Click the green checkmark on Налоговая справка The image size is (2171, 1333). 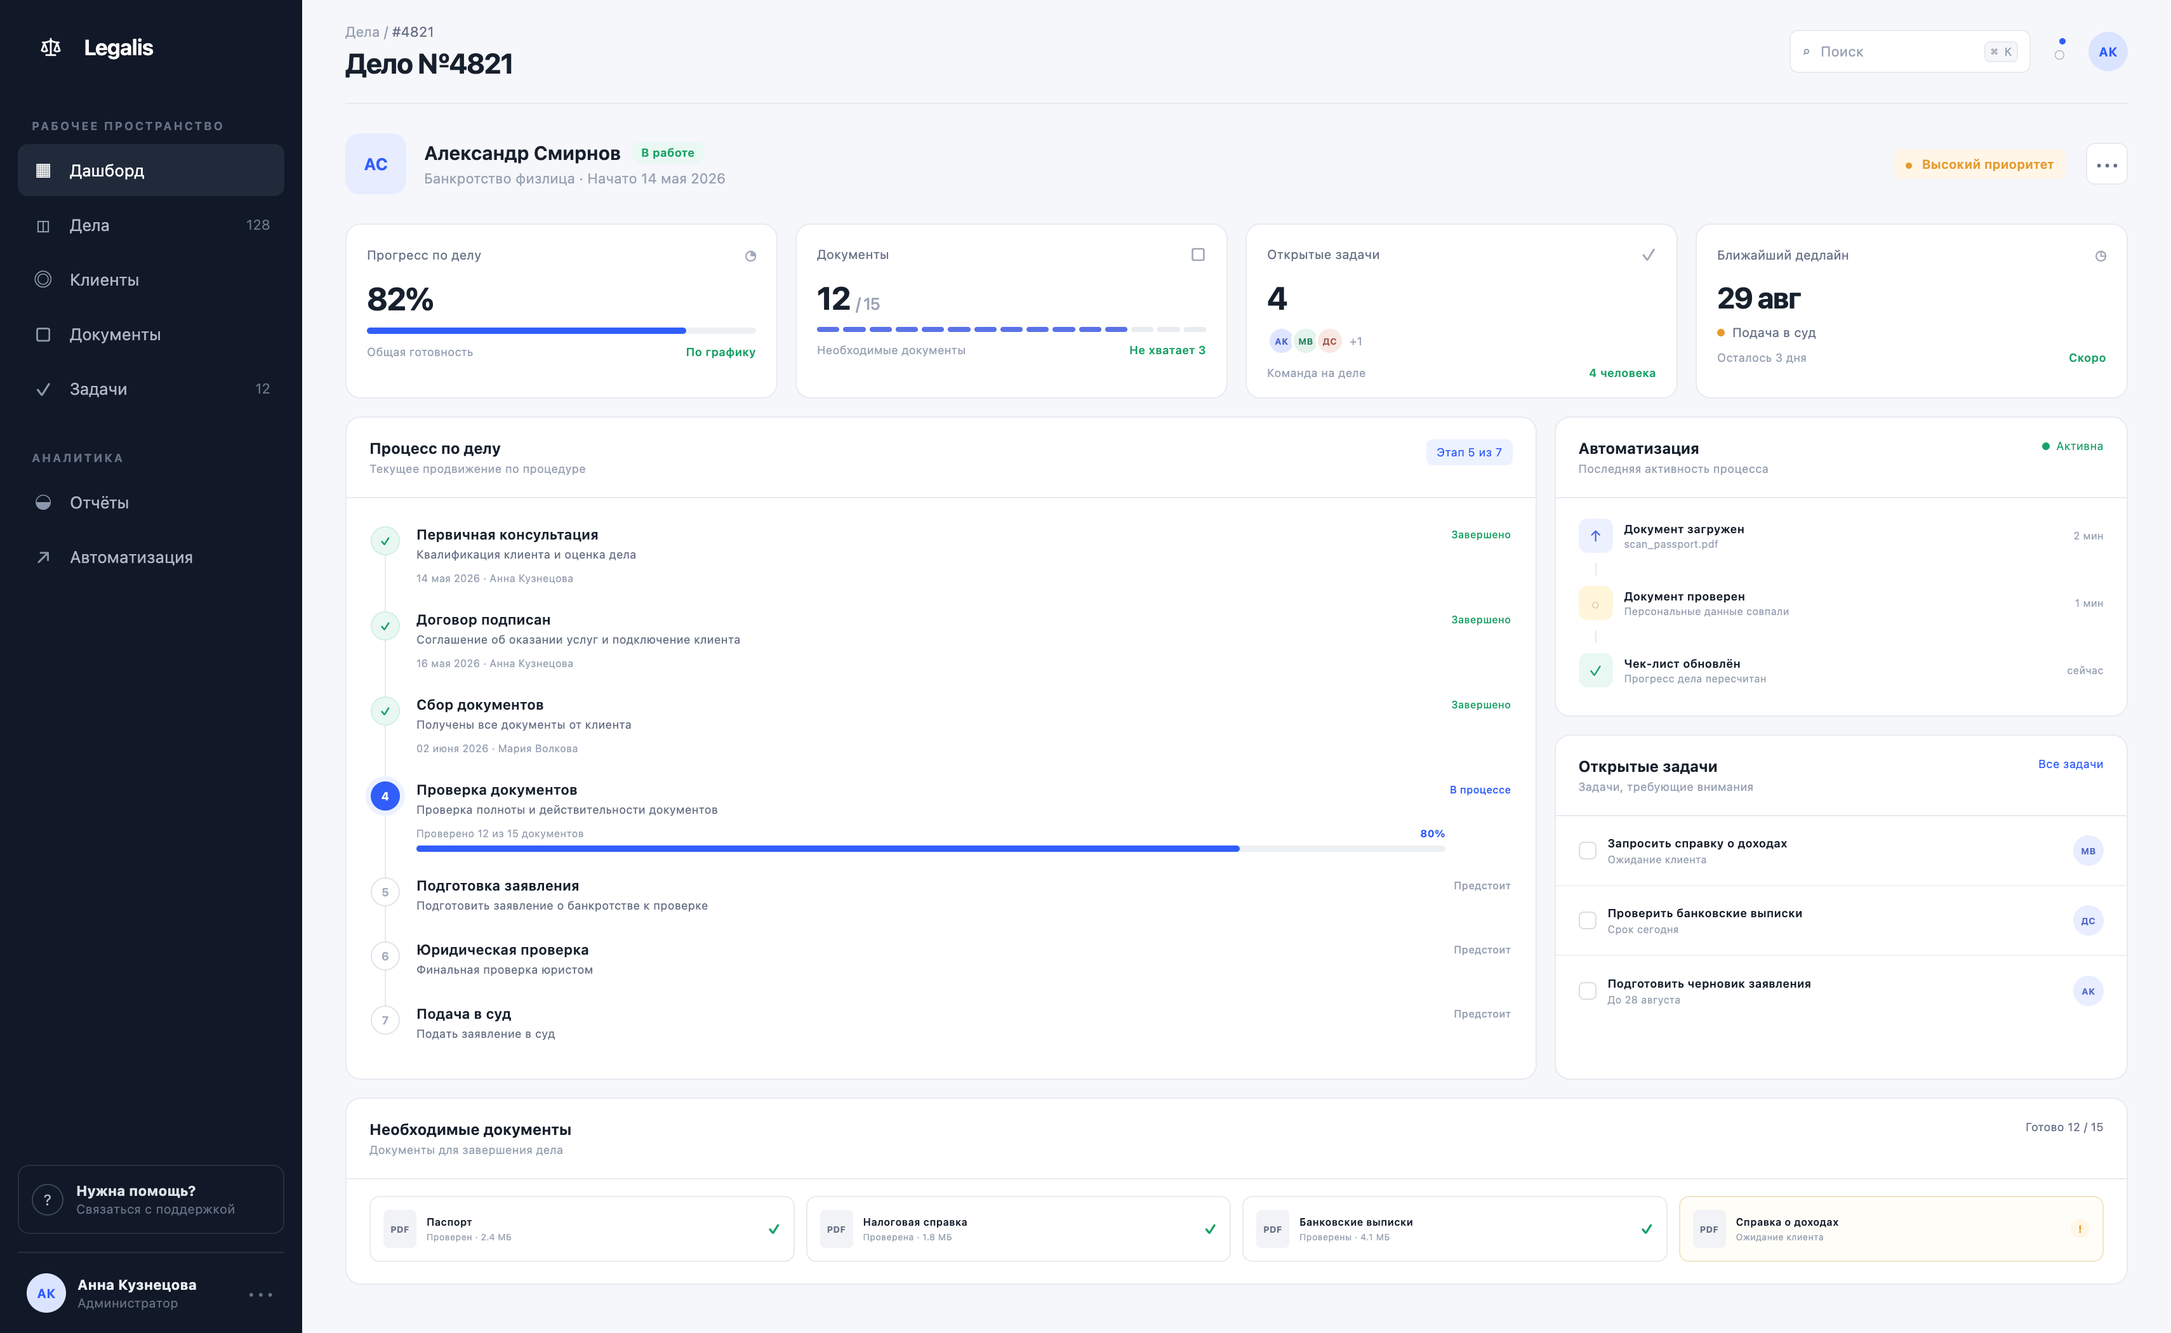[x=1210, y=1229]
